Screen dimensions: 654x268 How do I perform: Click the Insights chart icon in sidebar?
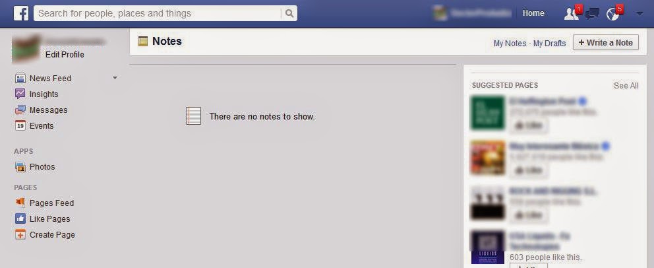(x=20, y=94)
